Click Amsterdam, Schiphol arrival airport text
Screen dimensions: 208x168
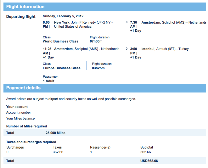(174, 23)
